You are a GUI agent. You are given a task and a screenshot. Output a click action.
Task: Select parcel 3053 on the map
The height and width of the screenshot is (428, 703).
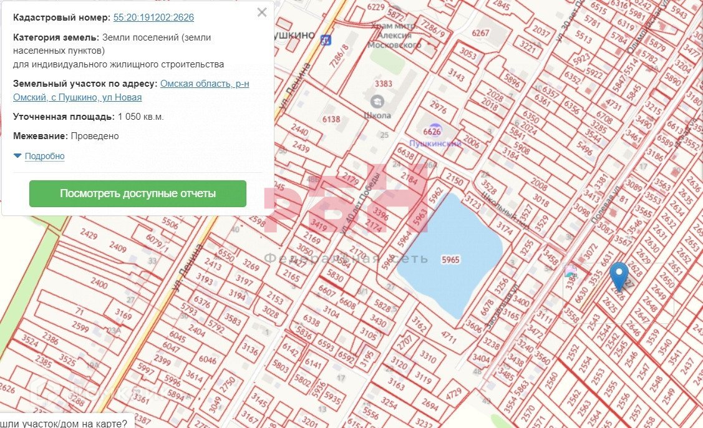[468, 54]
